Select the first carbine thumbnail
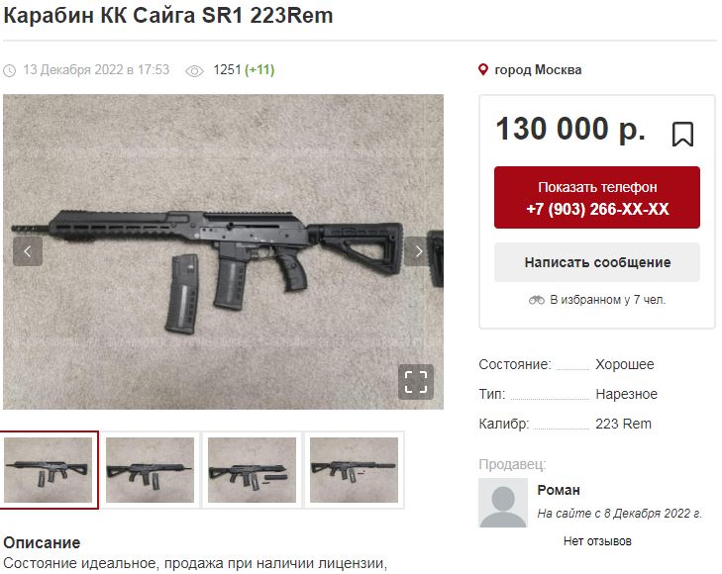Screen dimensions: 722x574 (49, 470)
